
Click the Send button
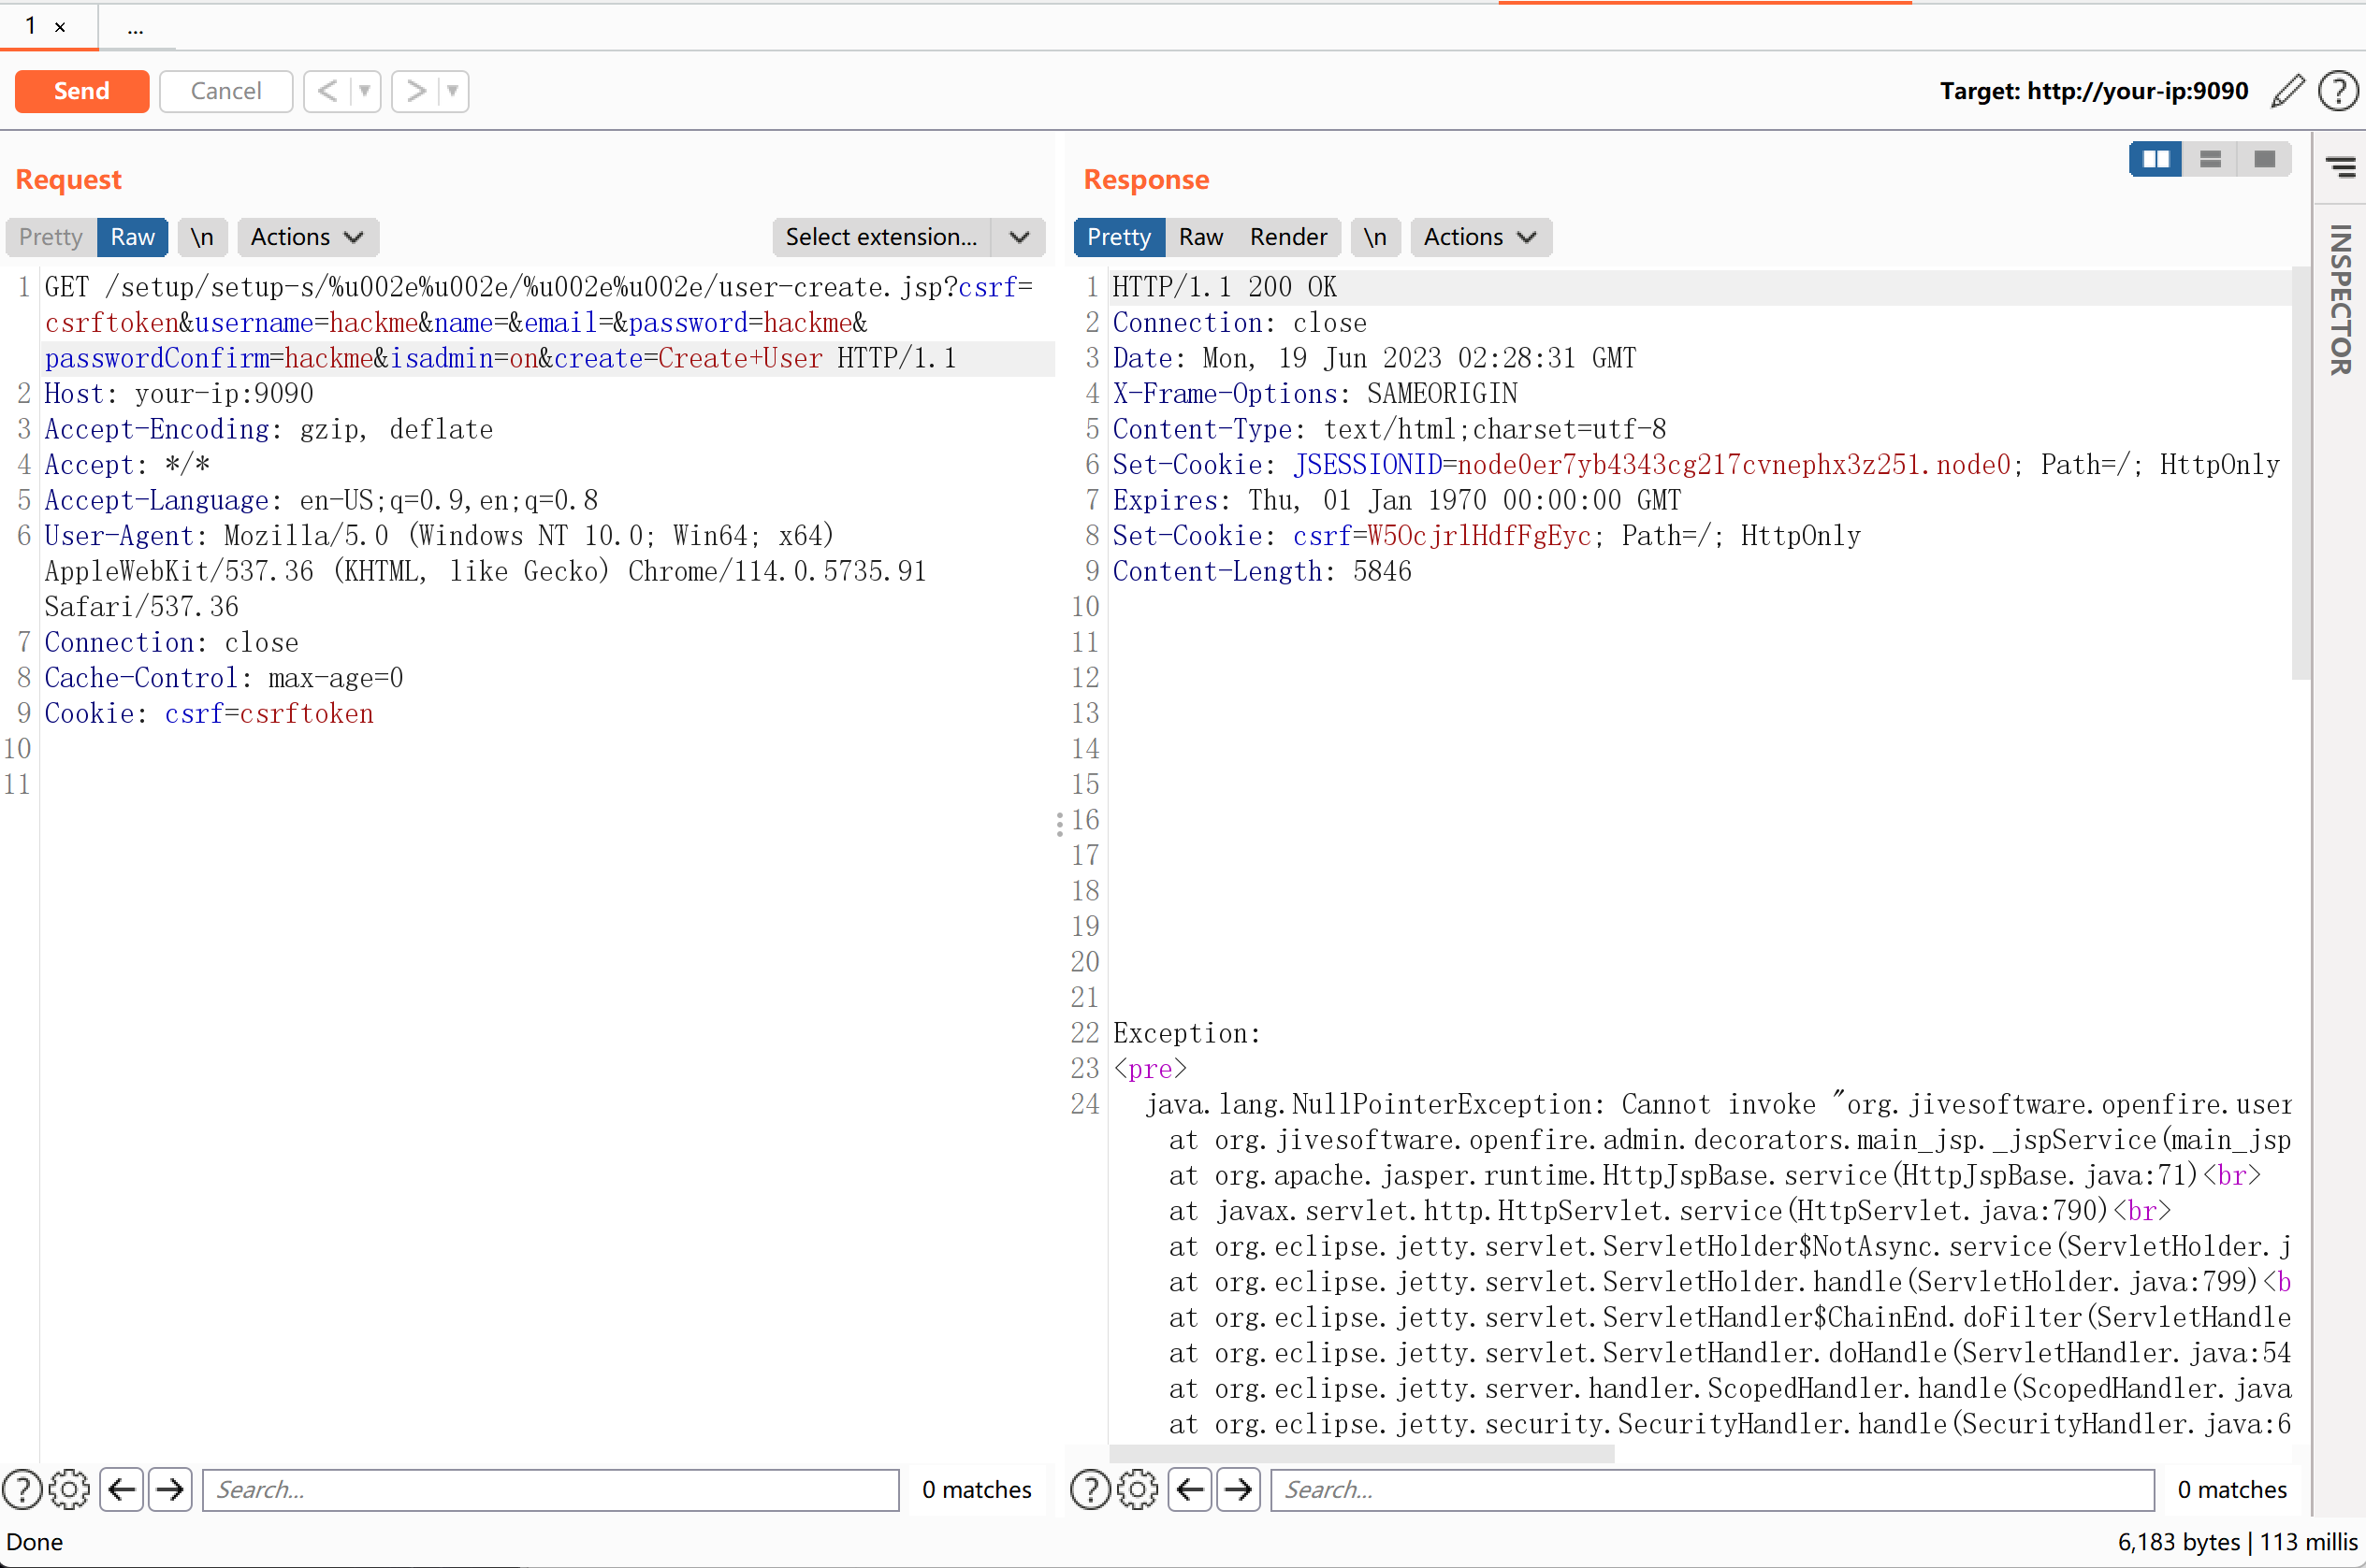82,91
